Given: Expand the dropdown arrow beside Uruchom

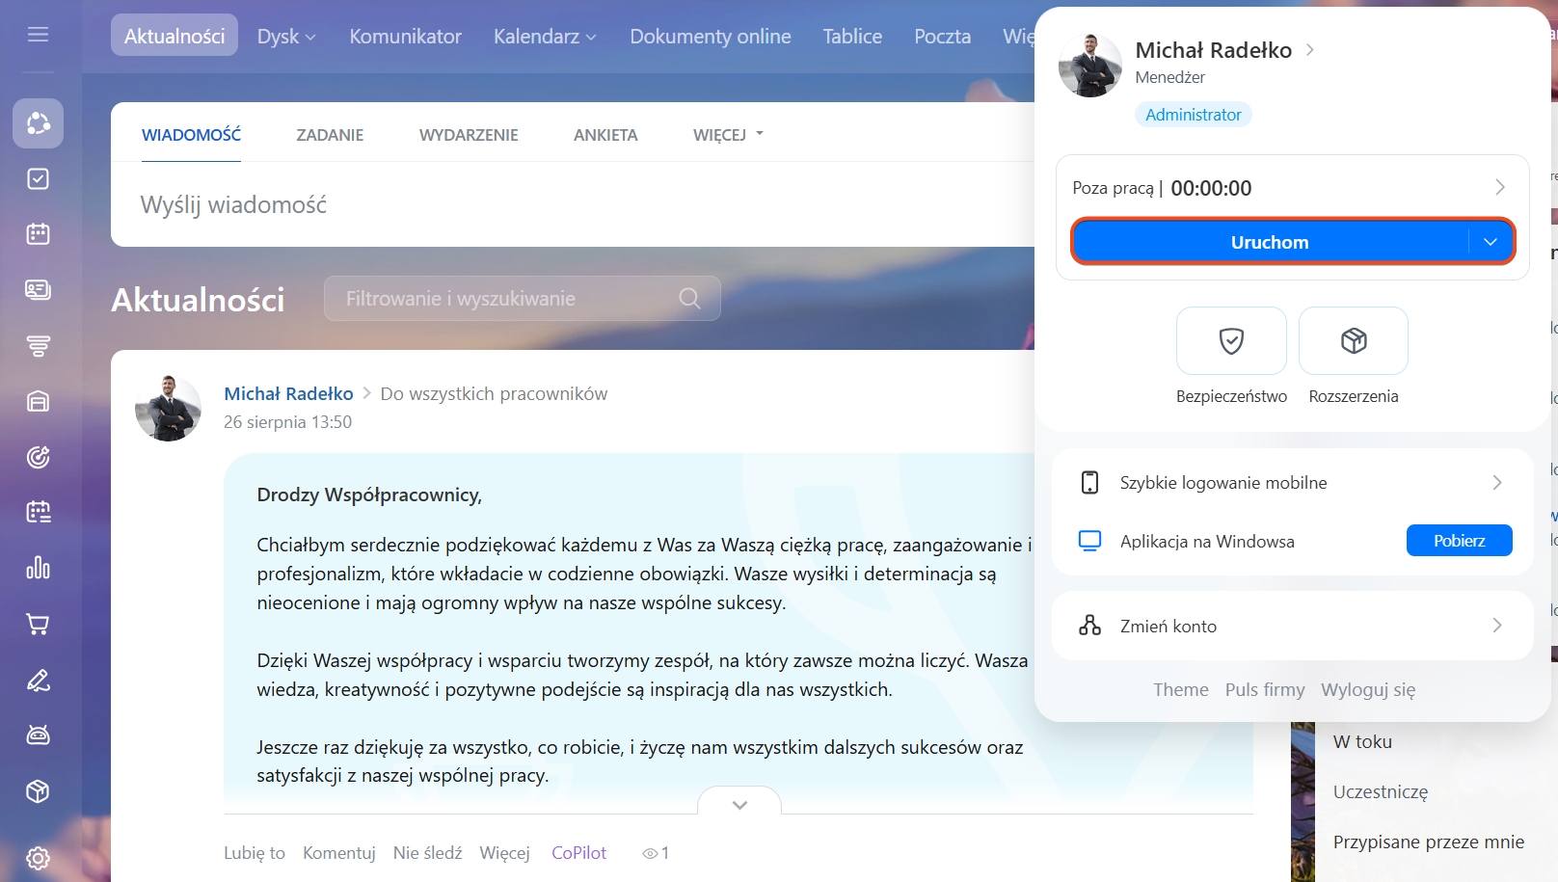Looking at the screenshot, I should pos(1491,242).
